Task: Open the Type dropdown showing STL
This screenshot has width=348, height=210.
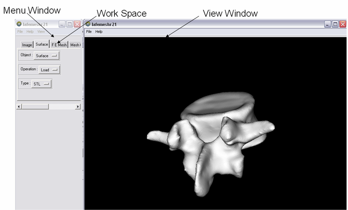Action: point(41,84)
